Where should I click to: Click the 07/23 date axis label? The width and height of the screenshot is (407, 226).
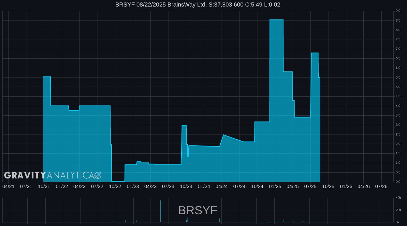click(x=168, y=186)
